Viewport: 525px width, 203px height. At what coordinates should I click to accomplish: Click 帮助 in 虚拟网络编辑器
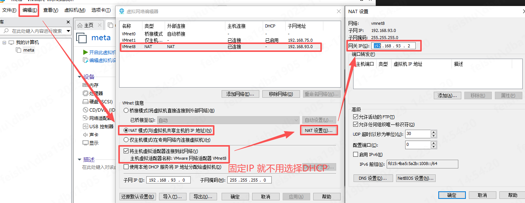click(327, 197)
